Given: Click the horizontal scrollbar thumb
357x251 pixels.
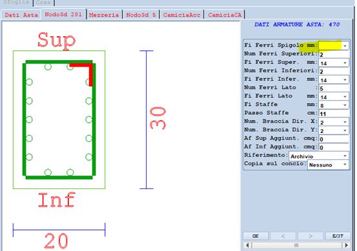Looking at the screenshot, I should [296, 245].
